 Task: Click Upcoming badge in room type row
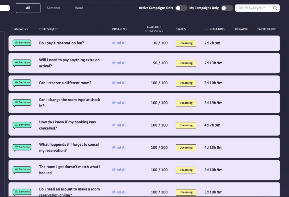point(186,103)
